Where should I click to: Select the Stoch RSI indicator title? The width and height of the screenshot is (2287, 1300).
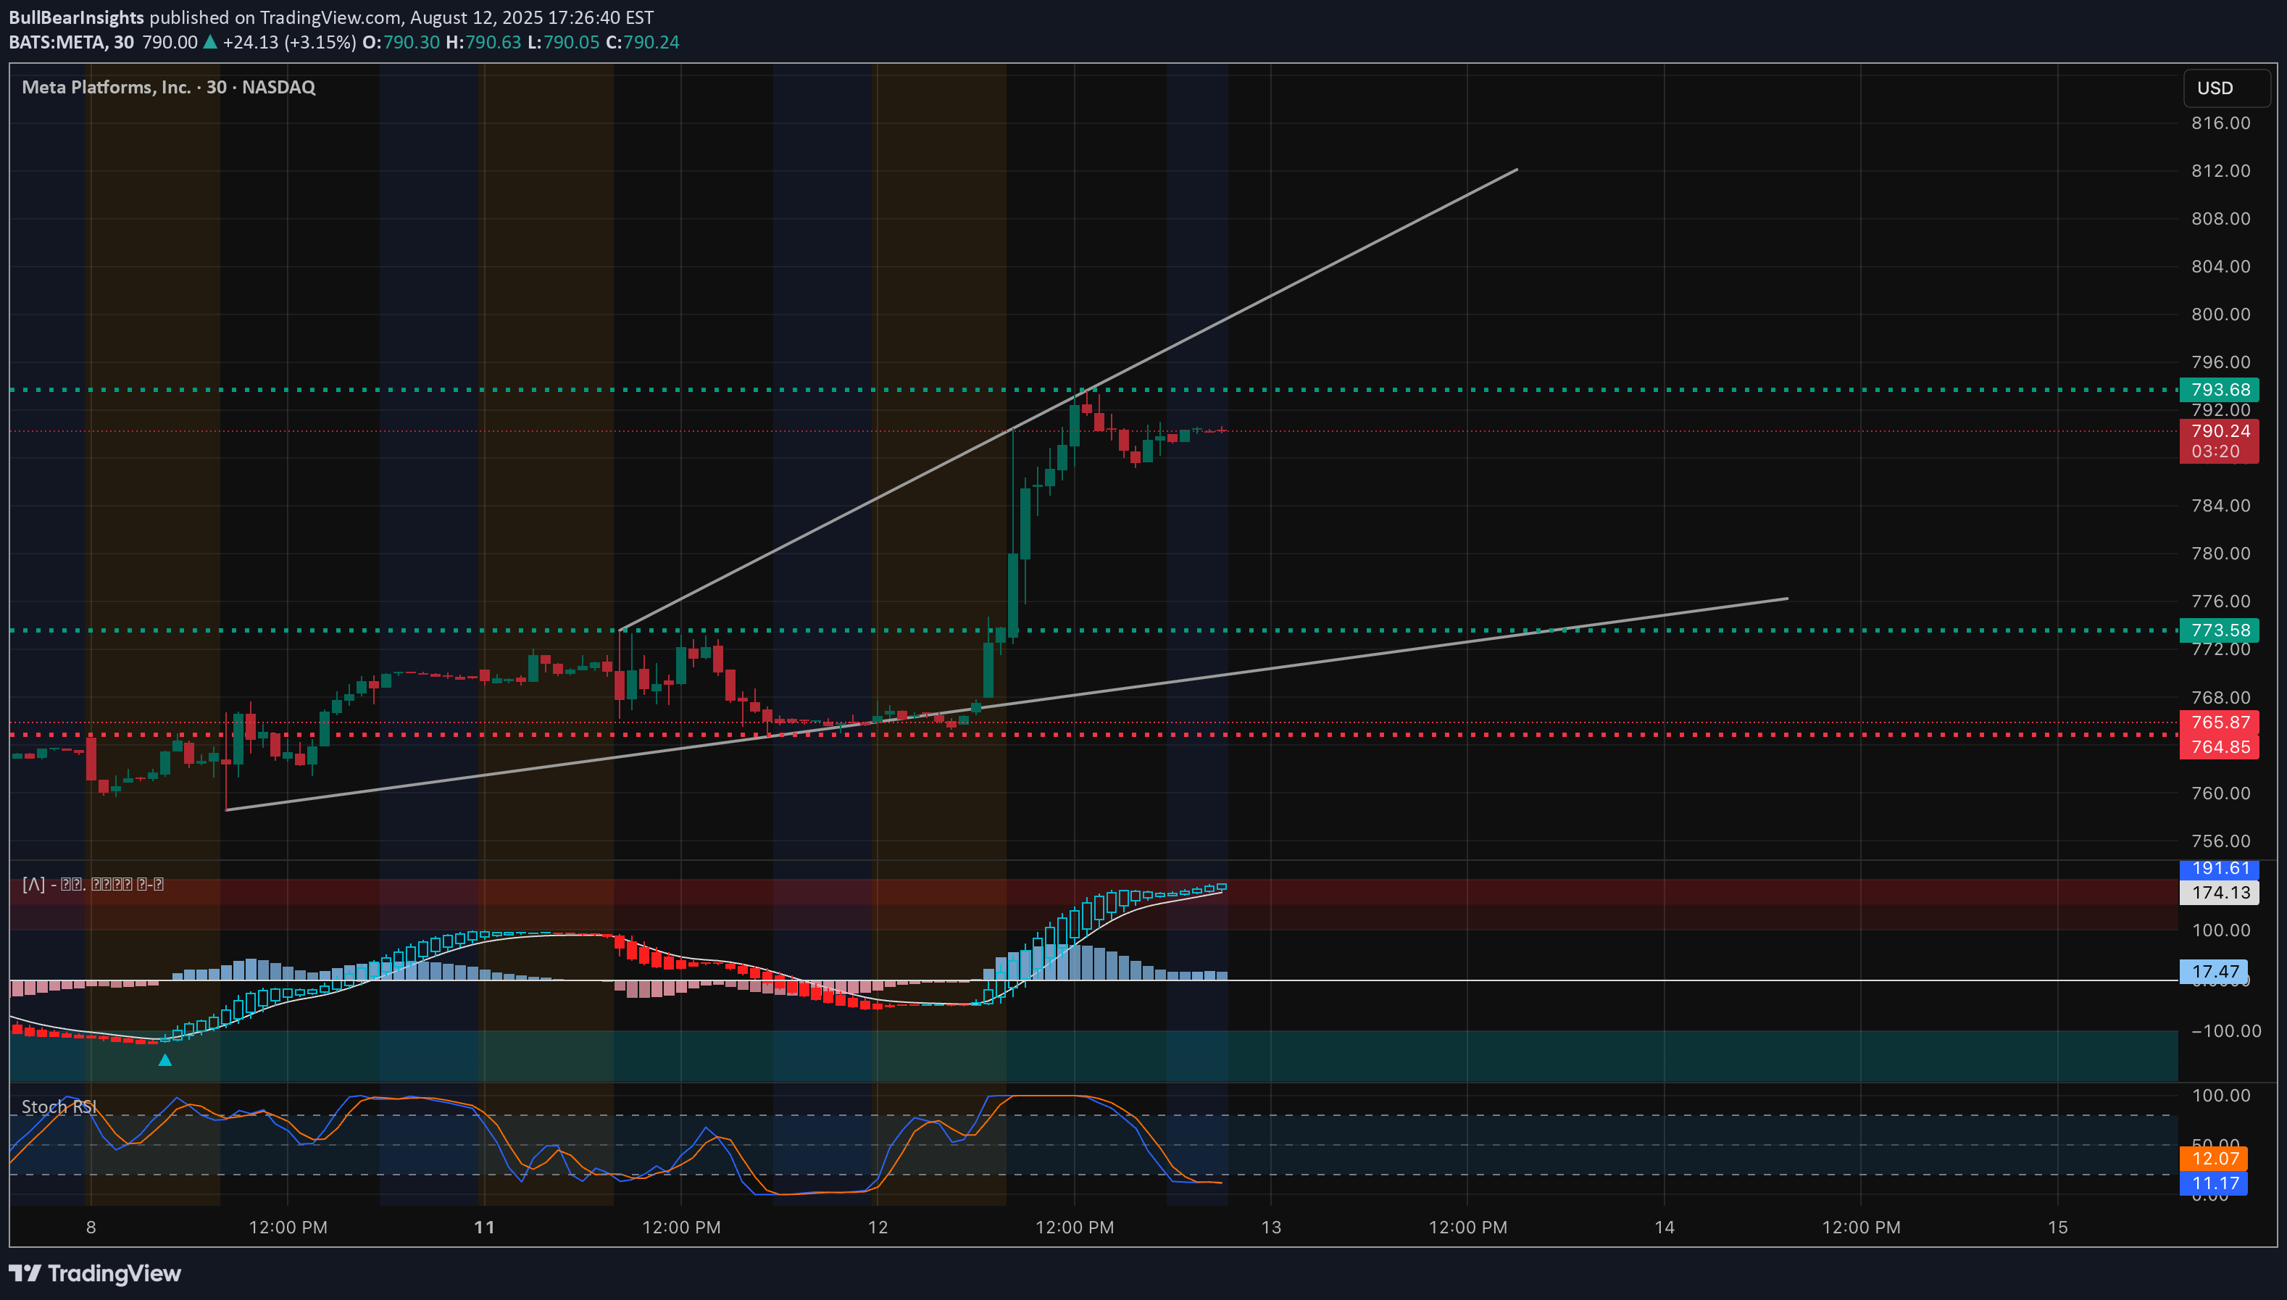coord(59,1107)
